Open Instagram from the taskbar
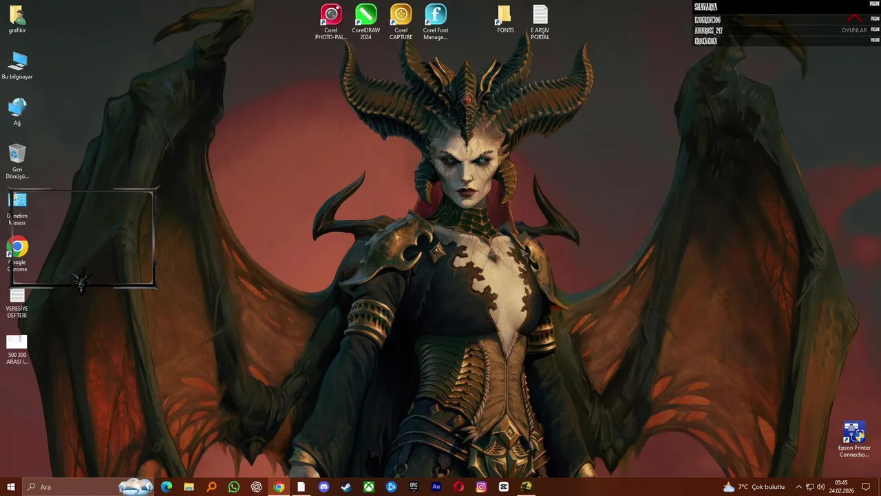This screenshot has width=881, height=496. pyautogui.click(x=481, y=487)
